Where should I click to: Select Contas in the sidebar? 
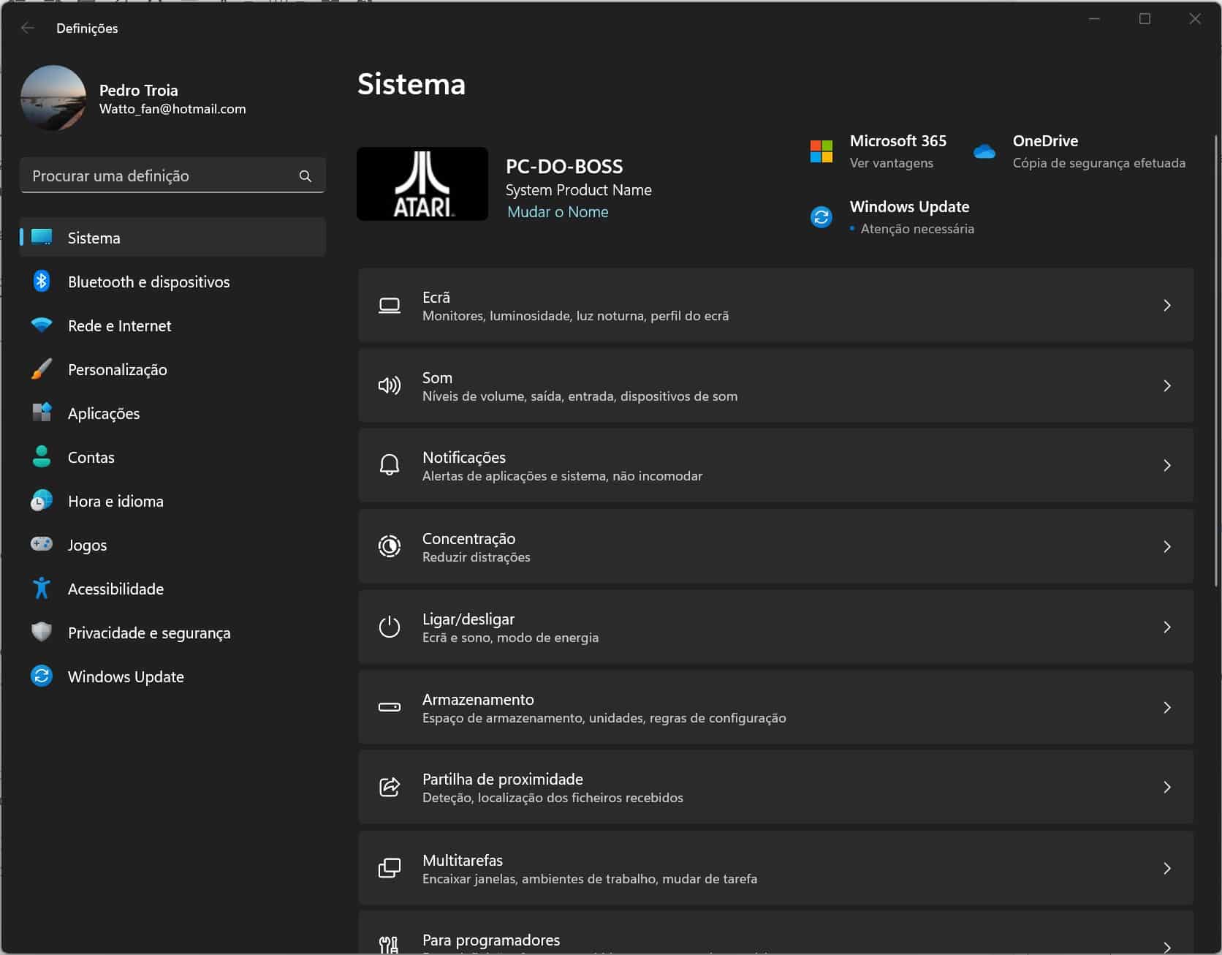tap(91, 457)
